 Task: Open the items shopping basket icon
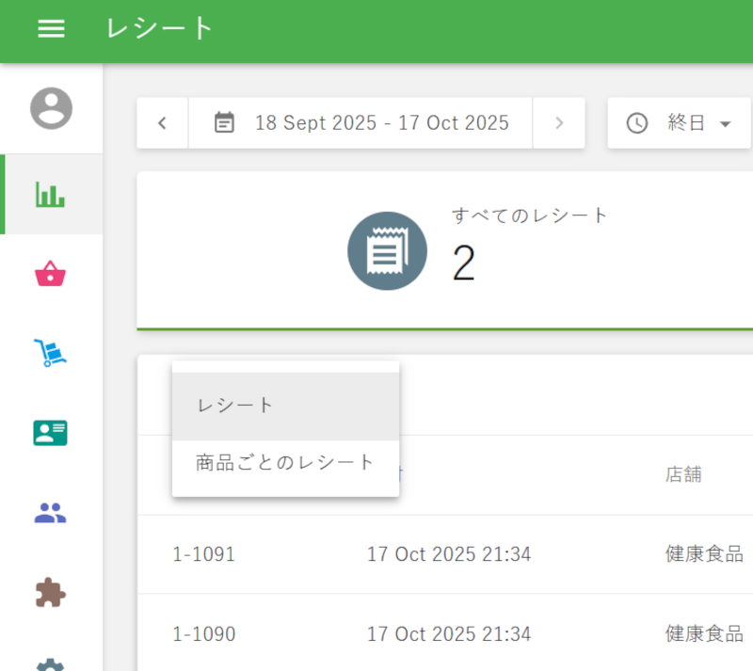pos(51,275)
